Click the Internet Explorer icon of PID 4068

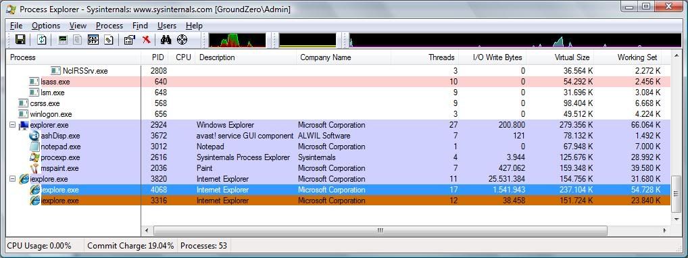[34, 190]
